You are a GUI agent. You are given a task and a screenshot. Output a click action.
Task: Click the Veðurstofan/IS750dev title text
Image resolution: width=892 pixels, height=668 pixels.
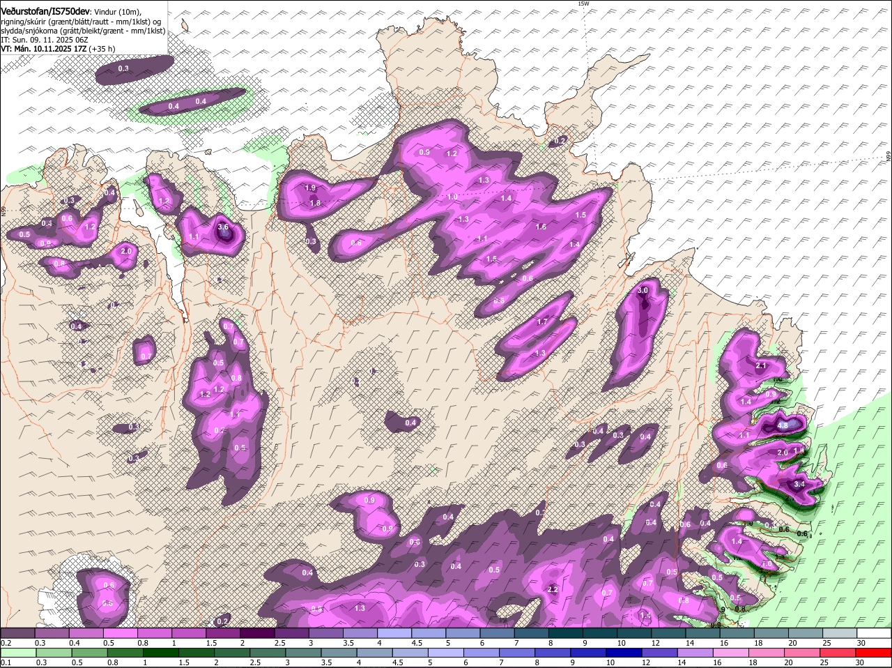click(45, 12)
